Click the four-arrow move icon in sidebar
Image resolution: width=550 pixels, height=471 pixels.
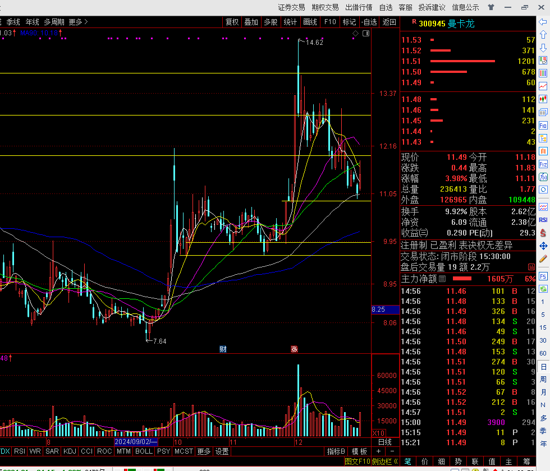[543, 246]
